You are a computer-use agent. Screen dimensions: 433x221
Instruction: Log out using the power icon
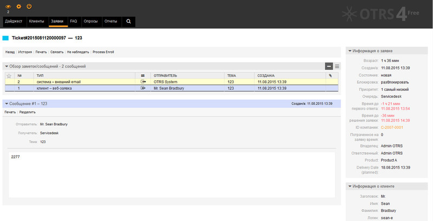pos(29,6)
